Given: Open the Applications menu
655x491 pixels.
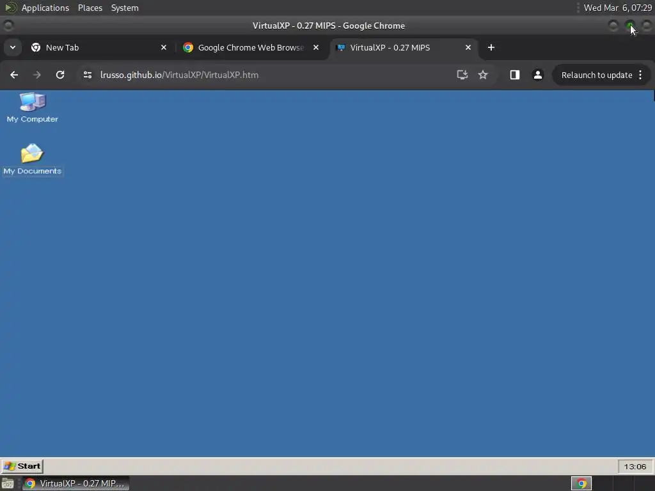Looking at the screenshot, I should tap(45, 8).
